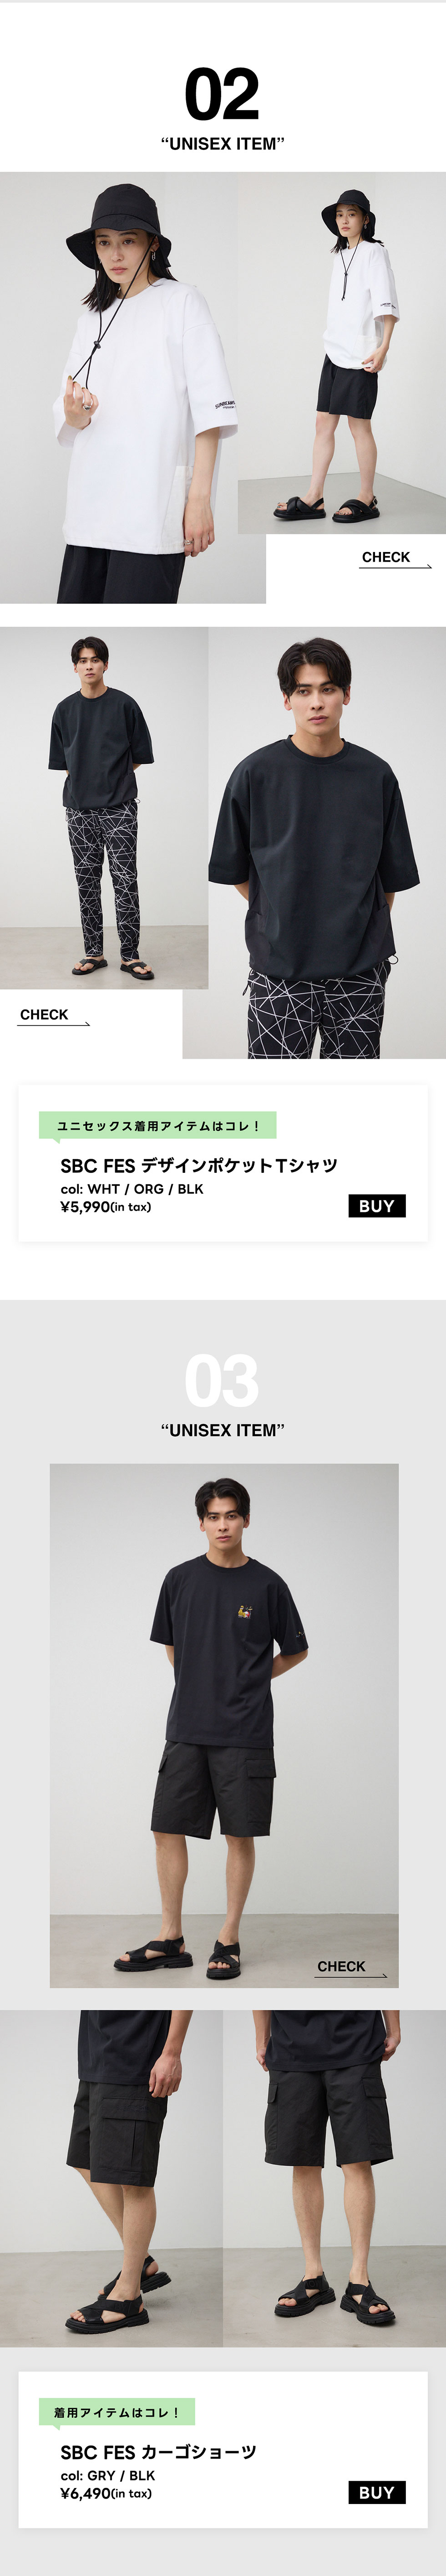Open large photo of man in cargo shorts
Viewport: 446px width, 2576px height.
[x=224, y=1700]
